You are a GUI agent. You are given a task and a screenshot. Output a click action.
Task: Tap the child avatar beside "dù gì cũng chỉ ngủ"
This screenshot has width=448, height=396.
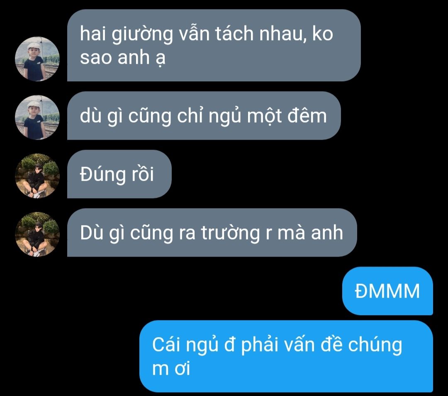coord(37,117)
